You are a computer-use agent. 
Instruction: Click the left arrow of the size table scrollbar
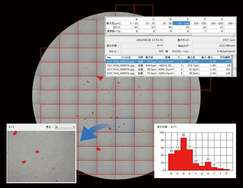tap(107, 34)
